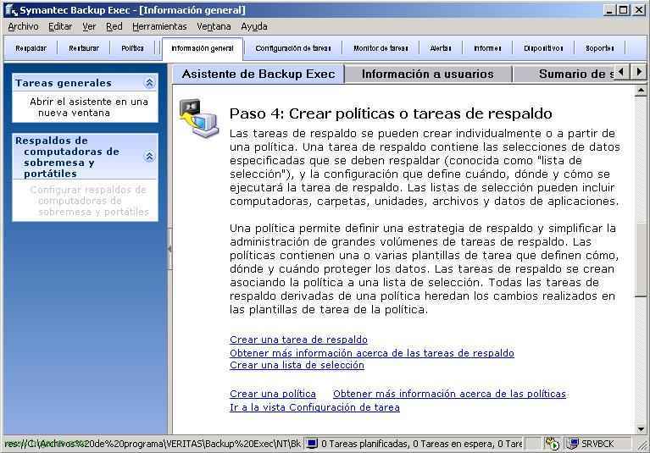Open the Soportes view
The image size is (650, 453).
point(600,48)
